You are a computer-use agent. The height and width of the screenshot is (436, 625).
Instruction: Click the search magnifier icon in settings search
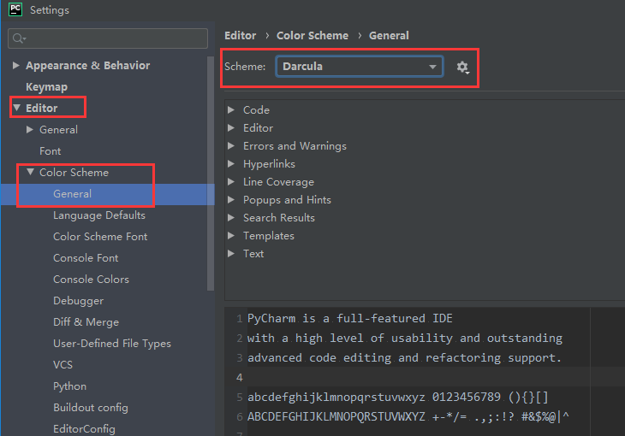(18, 38)
